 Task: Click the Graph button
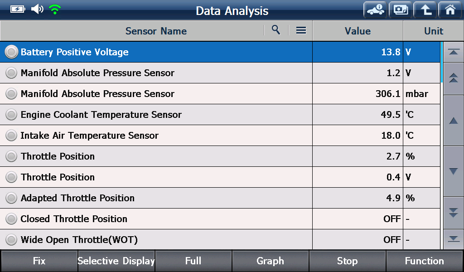270,261
